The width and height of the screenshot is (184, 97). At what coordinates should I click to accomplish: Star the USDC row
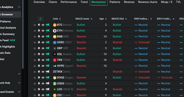click(34, 43)
